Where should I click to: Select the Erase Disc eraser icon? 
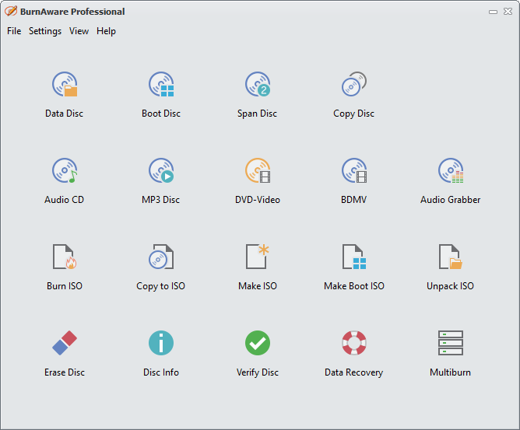65,343
